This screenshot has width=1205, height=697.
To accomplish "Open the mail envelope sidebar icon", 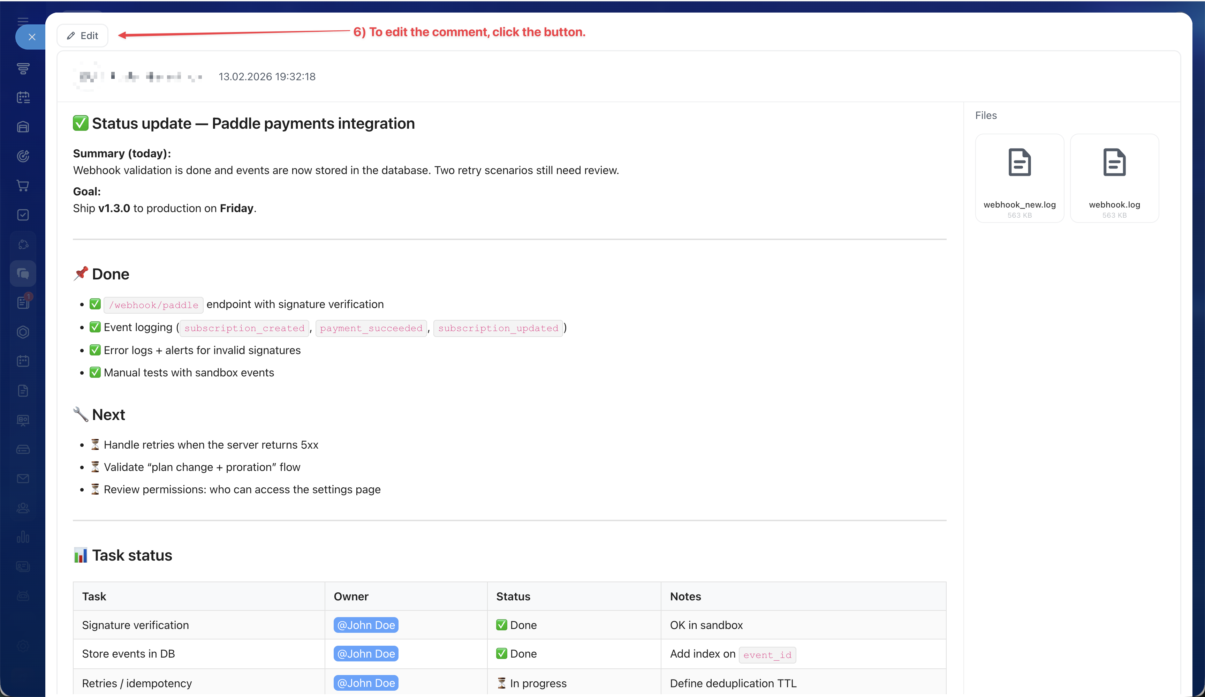I will pyautogui.click(x=23, y=478).
